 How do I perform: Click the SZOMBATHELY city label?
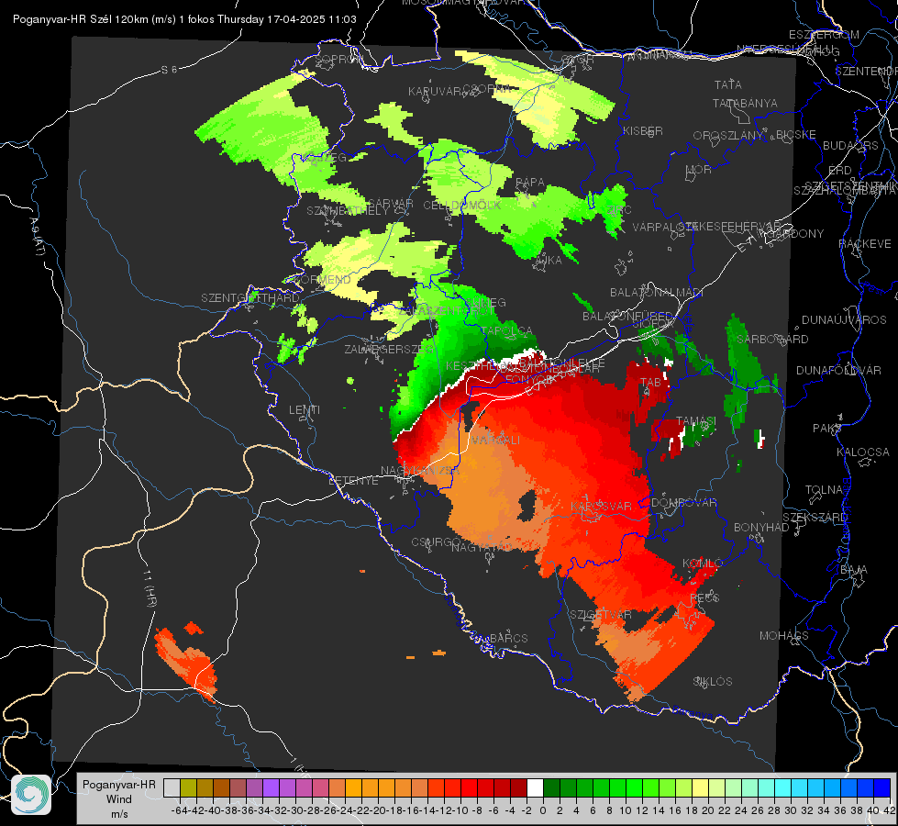347,211
